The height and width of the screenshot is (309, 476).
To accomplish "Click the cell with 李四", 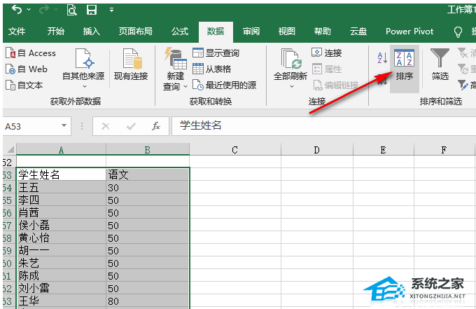I will (61, 200).
